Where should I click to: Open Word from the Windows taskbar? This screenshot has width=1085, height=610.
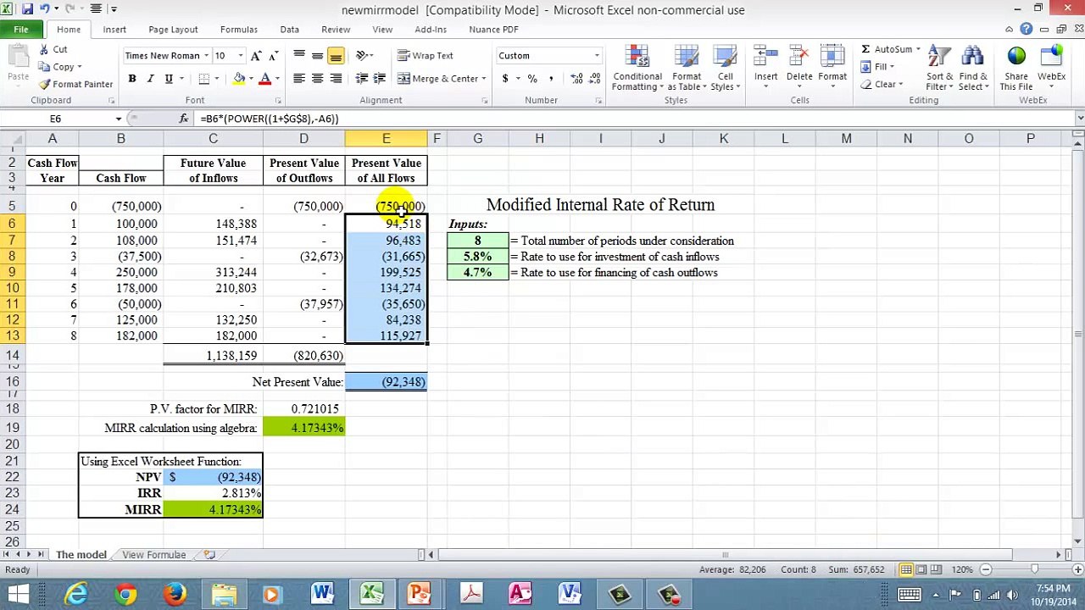(x=322, y=594)
